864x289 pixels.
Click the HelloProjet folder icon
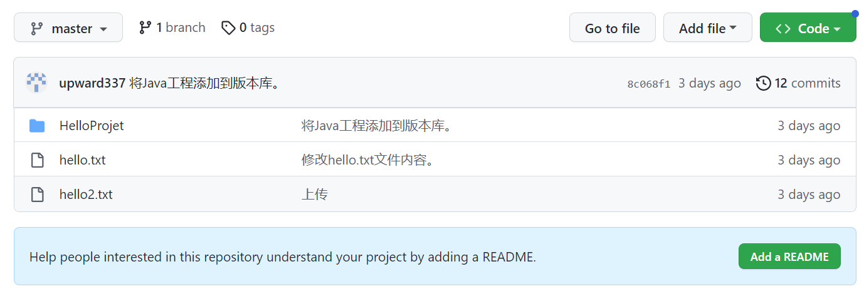pos(37,126)
